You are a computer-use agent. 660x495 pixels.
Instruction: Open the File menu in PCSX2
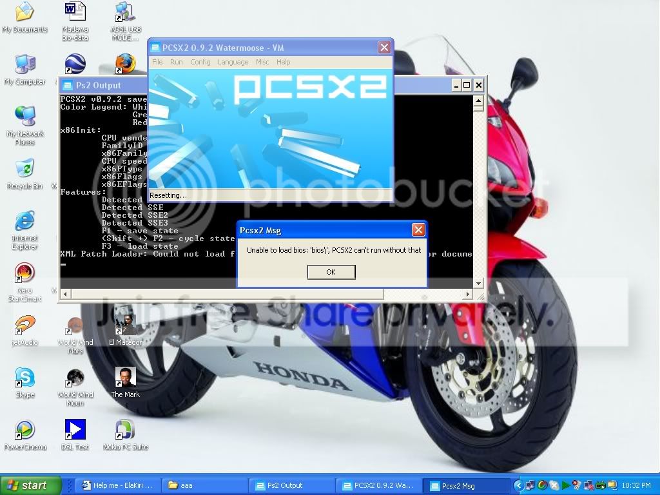tap(157, 62)
